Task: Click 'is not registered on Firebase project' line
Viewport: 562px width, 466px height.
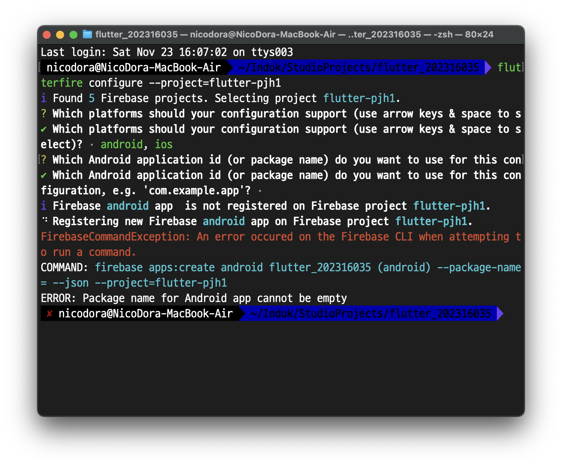Action: click(266, 206)
